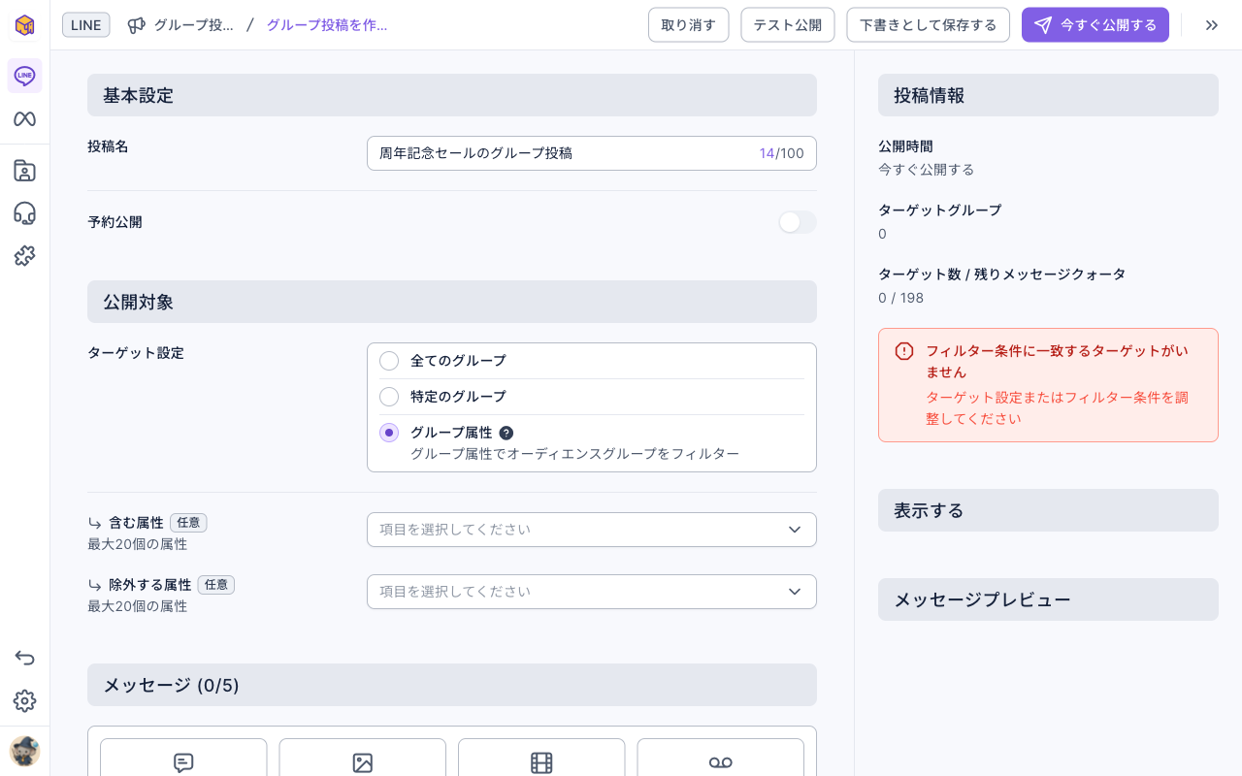Open the LINE channel in sidebar
The height and width of the screenshot is (776, 1242).
click(24, 76)
